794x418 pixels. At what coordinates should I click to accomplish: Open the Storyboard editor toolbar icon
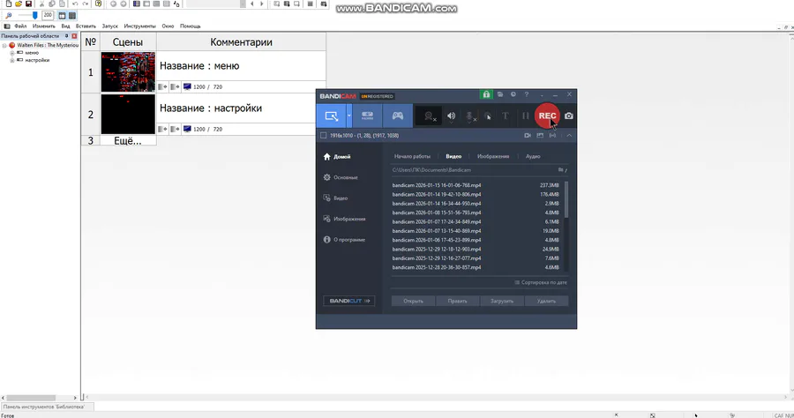tap(136, 4)
